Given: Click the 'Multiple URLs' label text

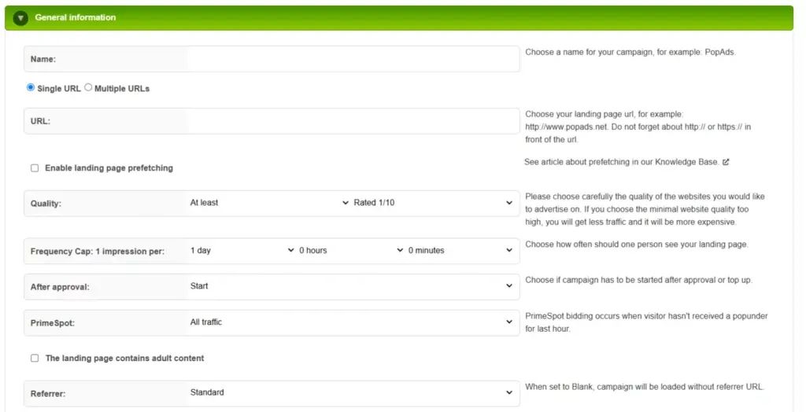Looking at the screenshot, I should pyautogui.click(x=122, y=89).
